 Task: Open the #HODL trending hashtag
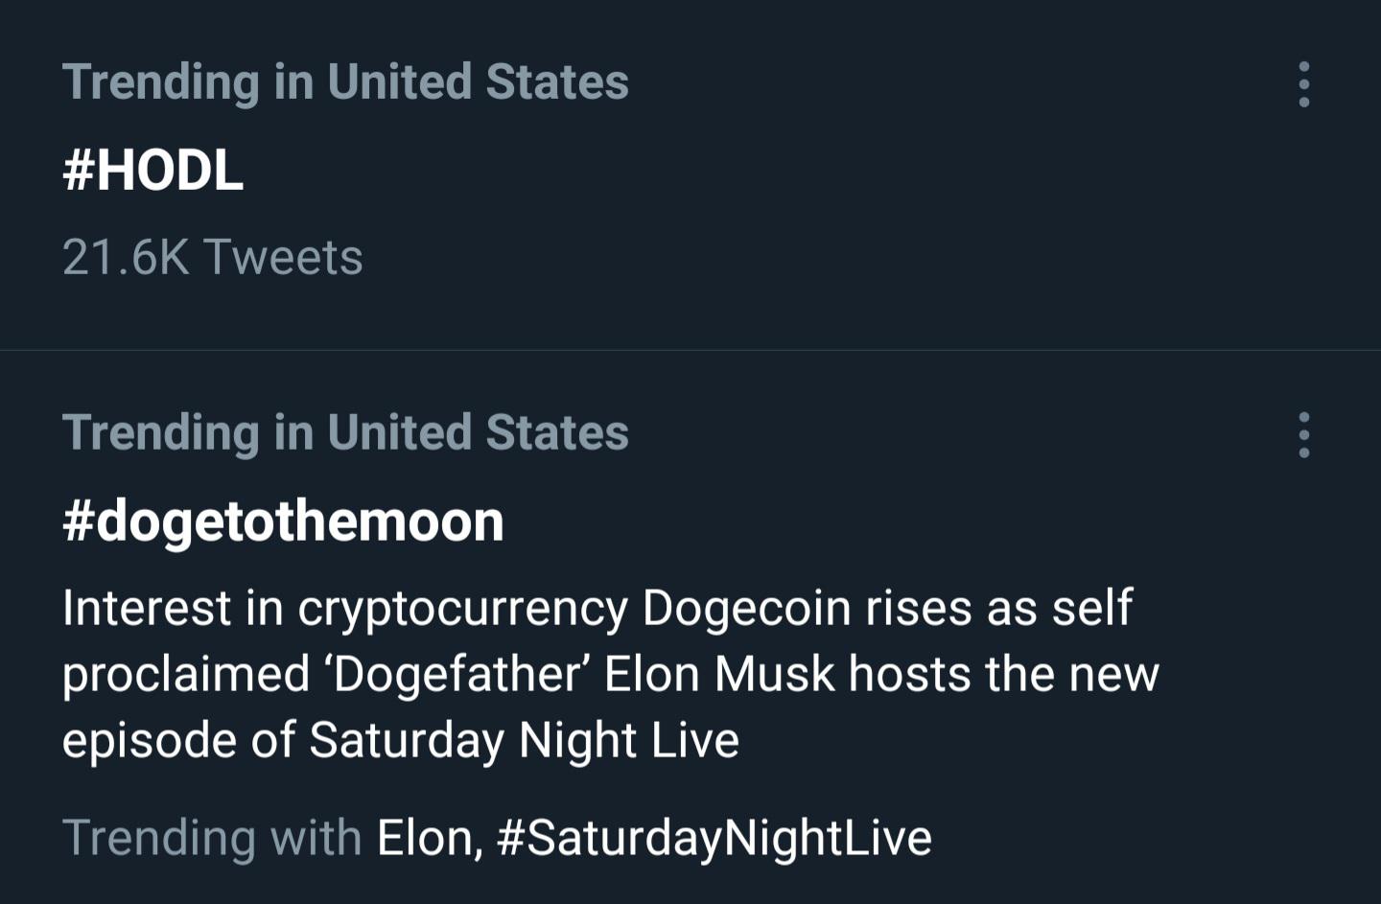click(x=152, y=171)
